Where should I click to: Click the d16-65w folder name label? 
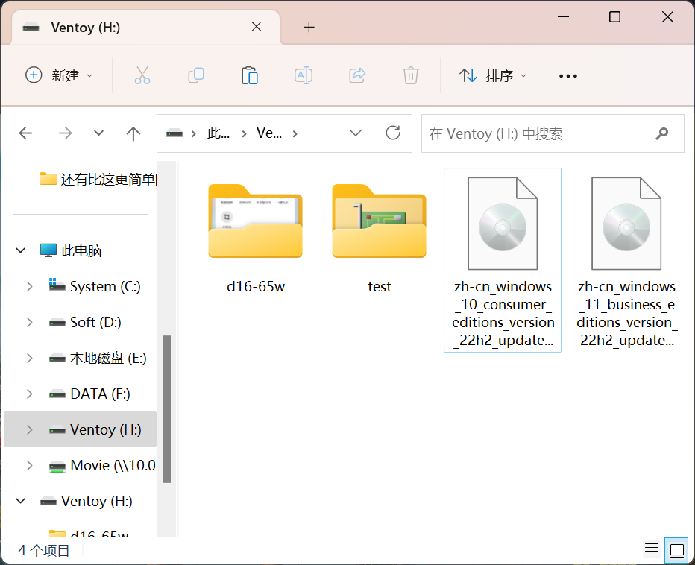[x=256, y=287]
